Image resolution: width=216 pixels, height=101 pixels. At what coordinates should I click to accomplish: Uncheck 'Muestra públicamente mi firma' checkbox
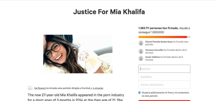[x=139, y=93]
